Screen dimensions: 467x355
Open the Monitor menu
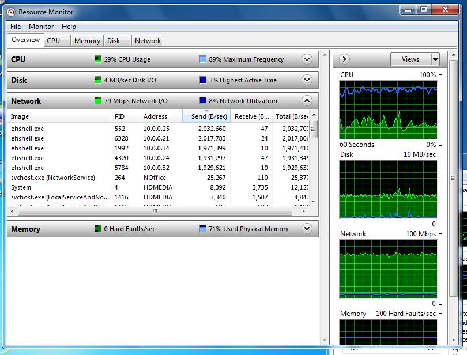point(41,27)
